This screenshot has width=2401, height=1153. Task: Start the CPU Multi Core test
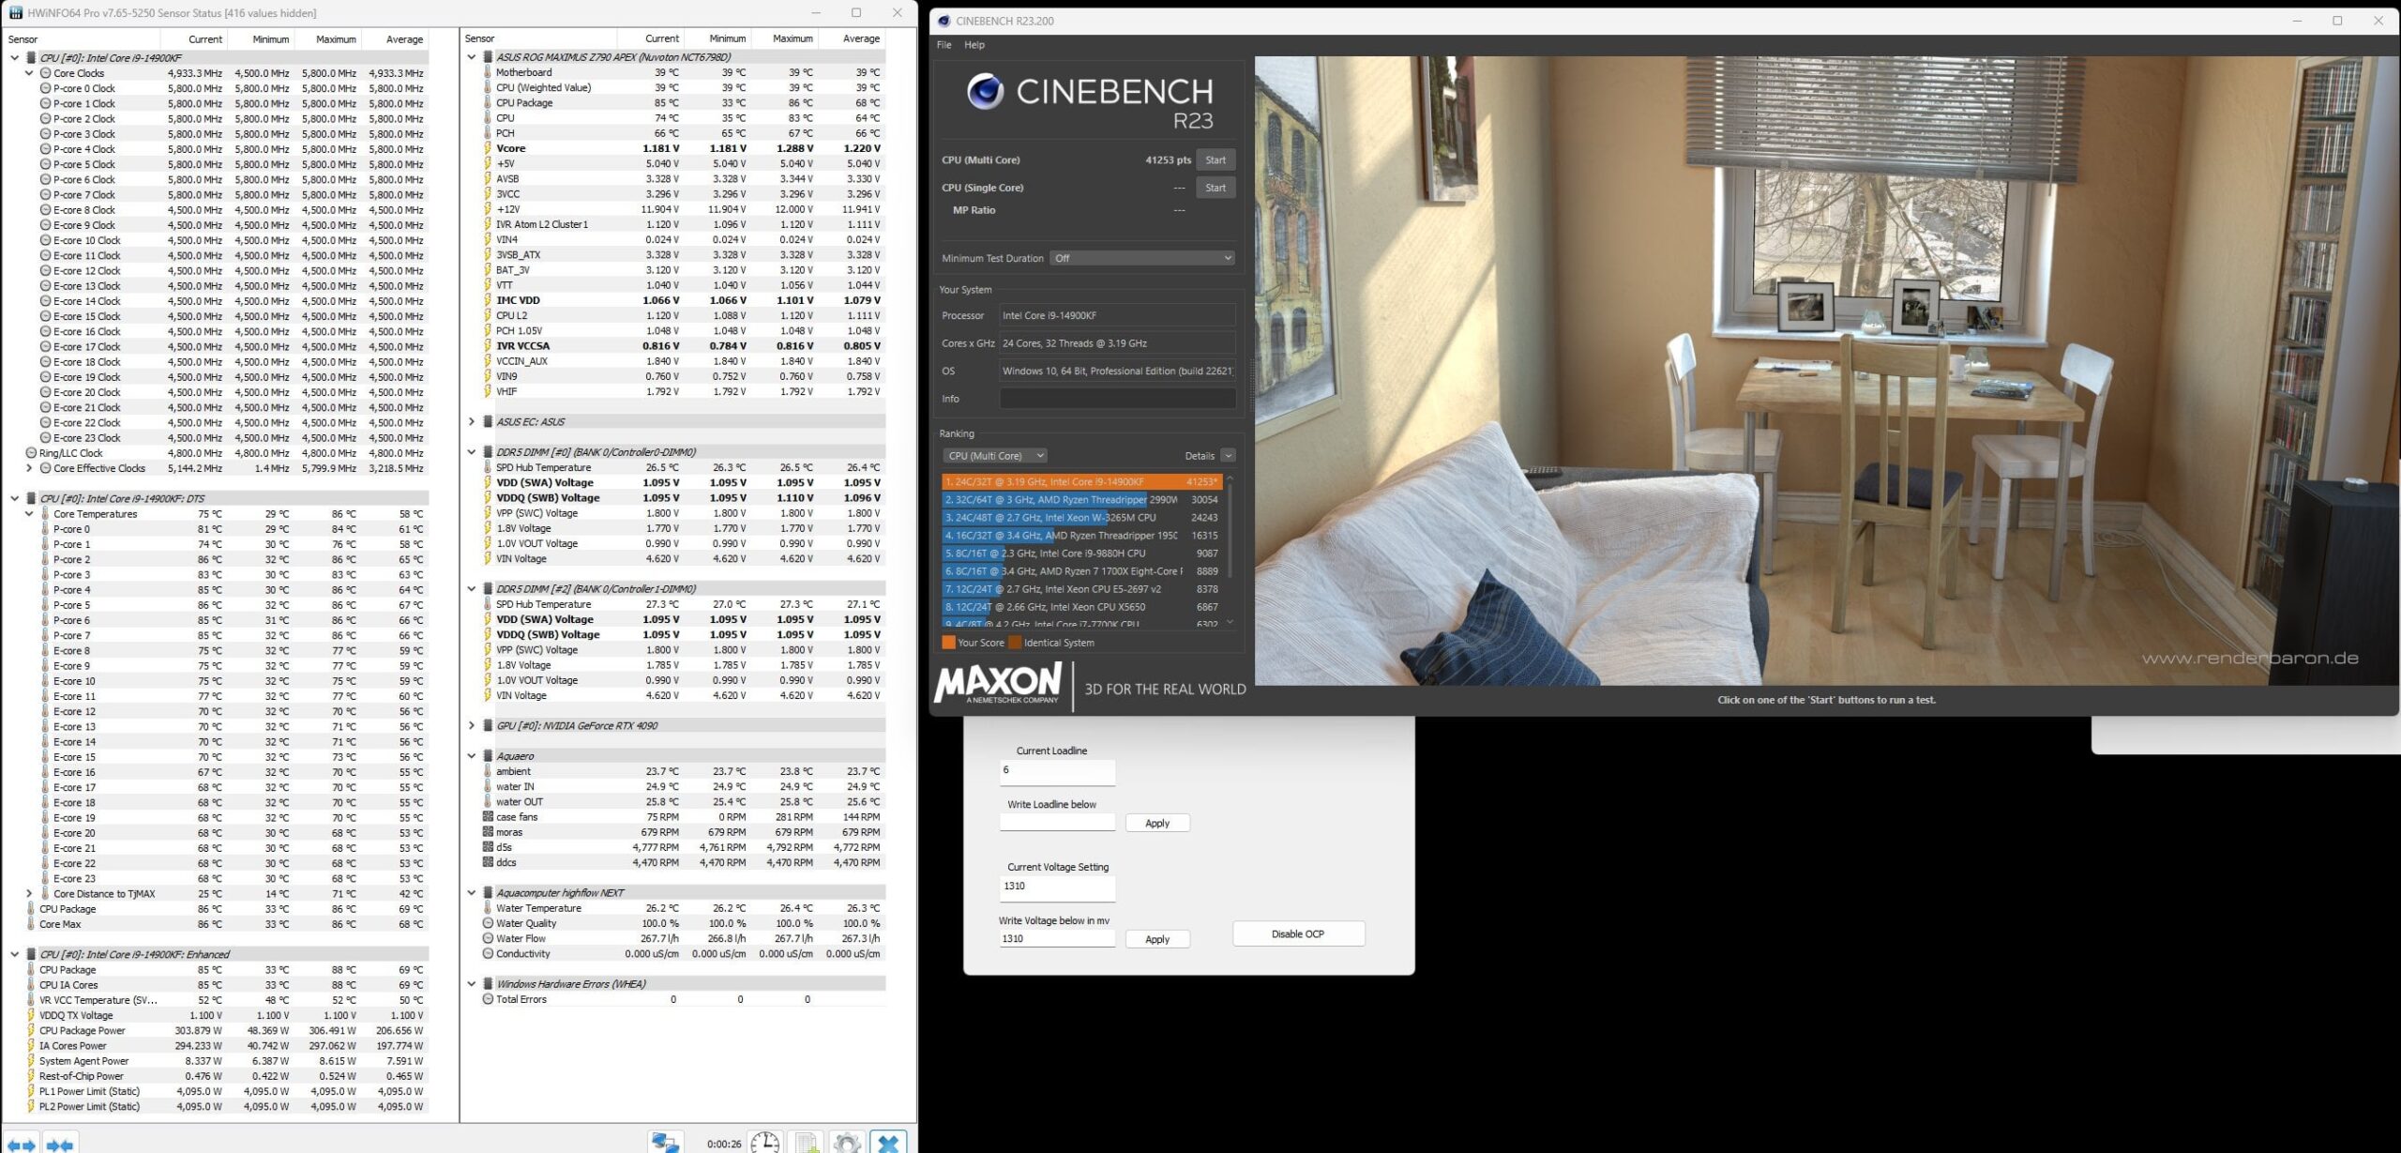1216,160
